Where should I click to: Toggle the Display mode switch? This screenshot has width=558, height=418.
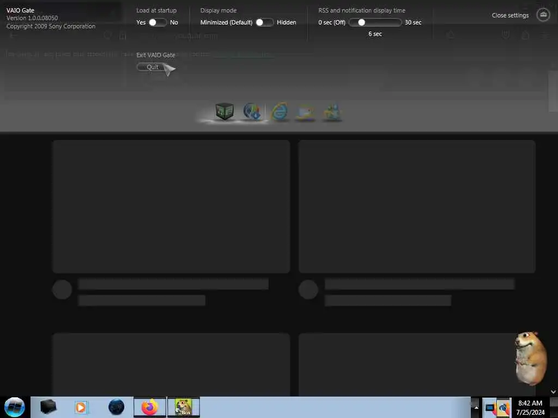(265, 22)
